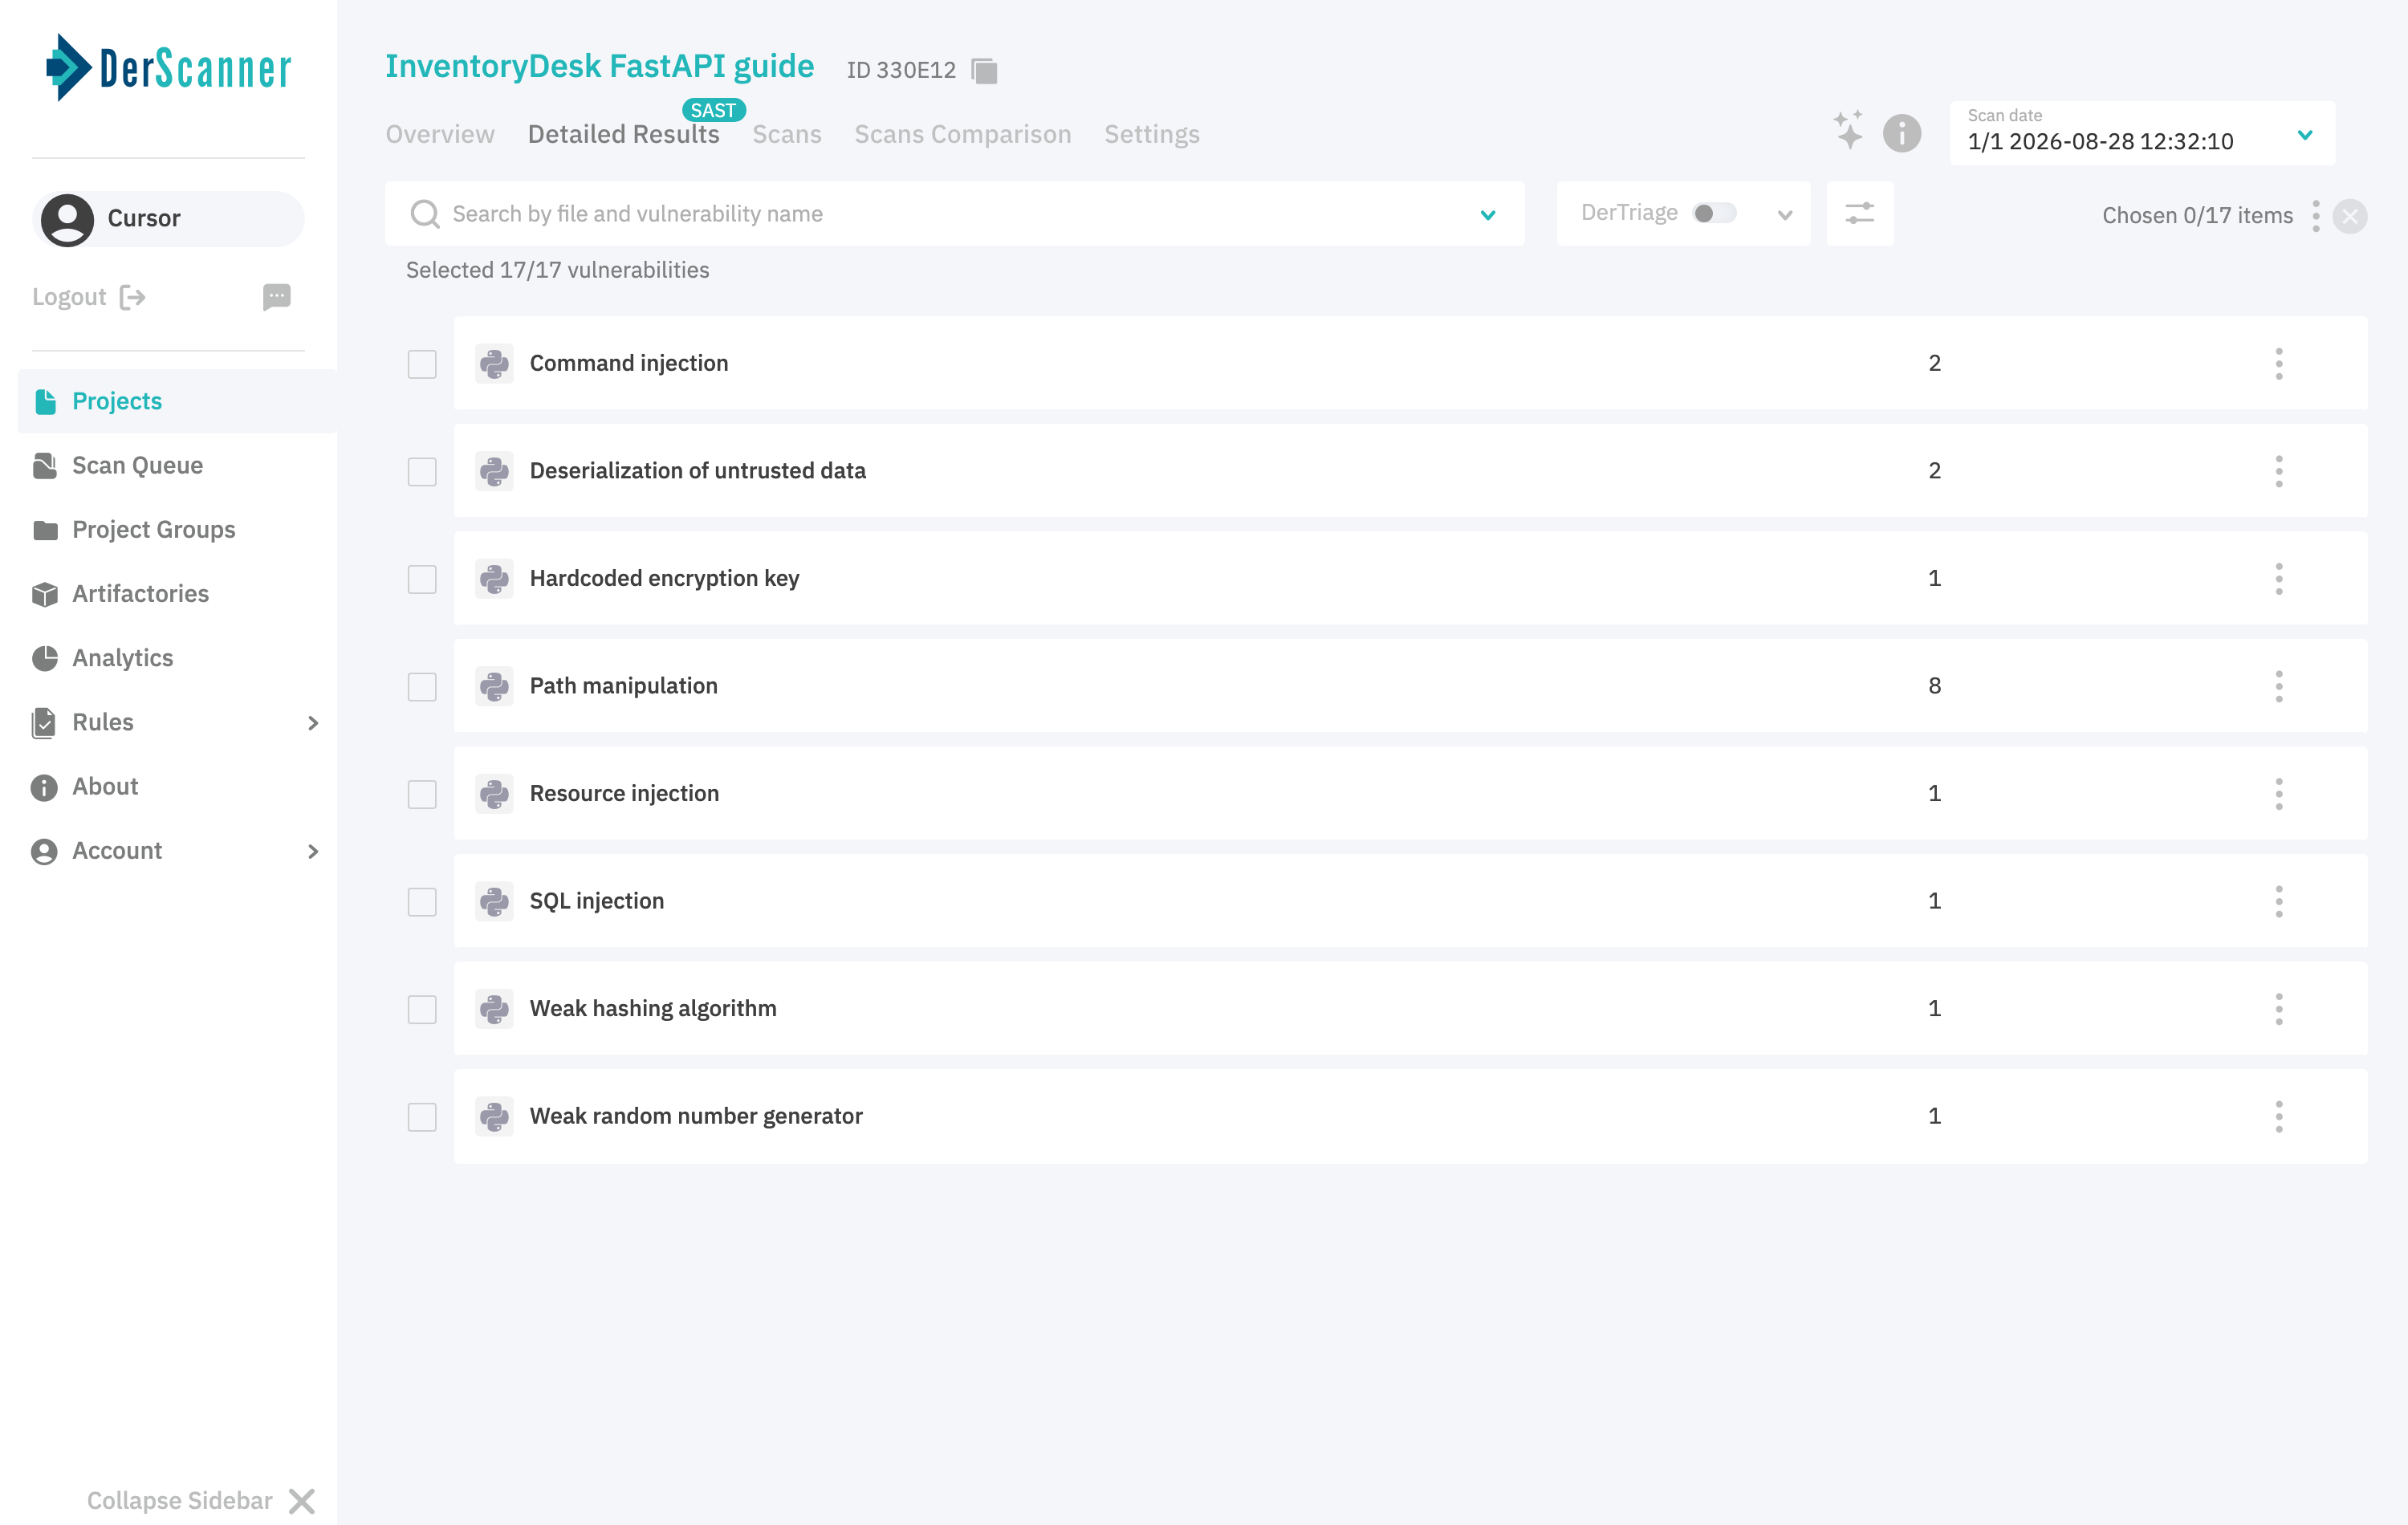This screenshot has width=2408, height=1525.
Task: Open chosen items three-dot menu
Action: point(2315,216)
